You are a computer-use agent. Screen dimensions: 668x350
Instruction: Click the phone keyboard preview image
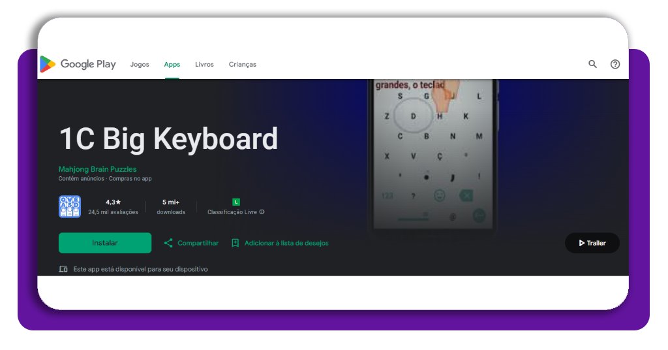(433, 157)
